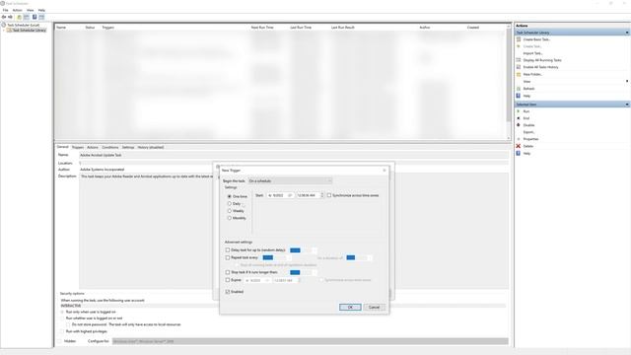The width and height of the screenshot is (631, 355).
Task: Click the Start time spinner arrows
Action: click(322, 195)
